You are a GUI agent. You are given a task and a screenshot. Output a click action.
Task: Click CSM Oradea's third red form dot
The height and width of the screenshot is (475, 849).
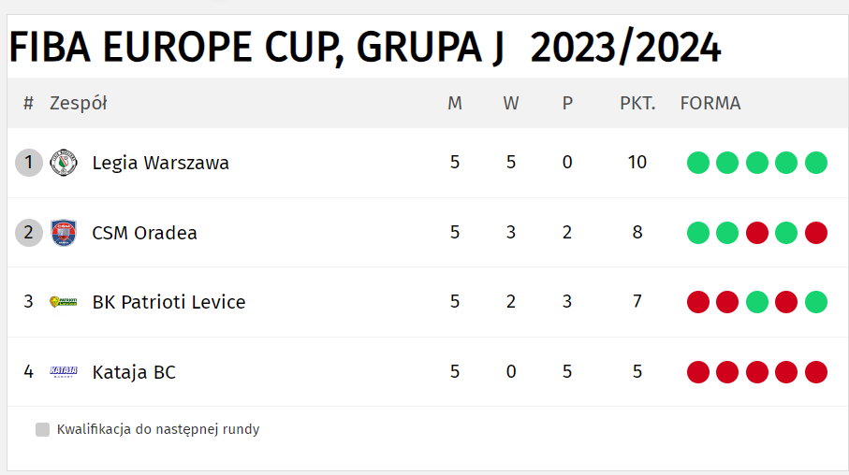click(x=757, y=233)
